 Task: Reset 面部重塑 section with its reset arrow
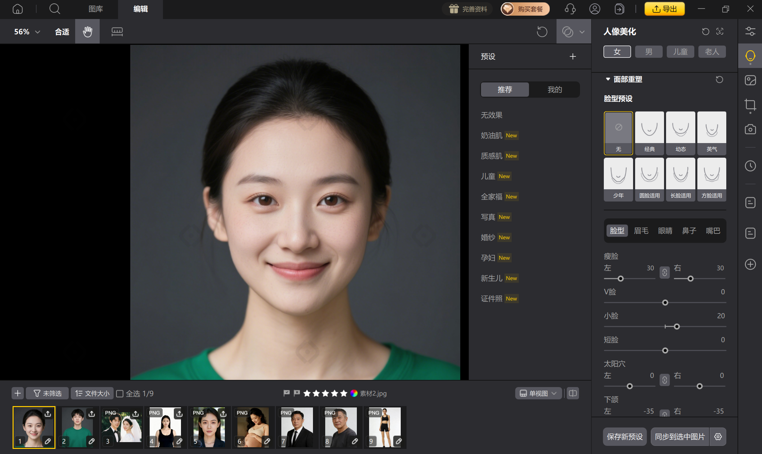click(719, 80)
